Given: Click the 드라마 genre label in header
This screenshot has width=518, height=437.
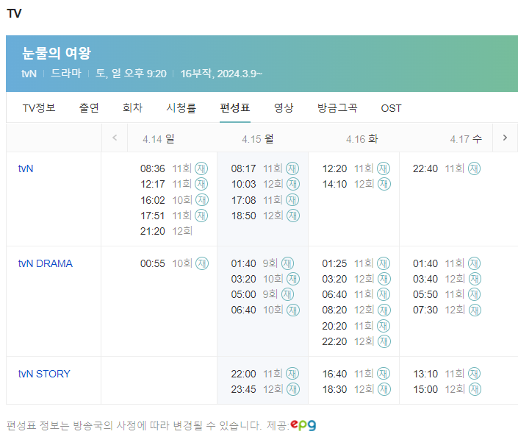Looking at the screenshot, I should point(66,73).
